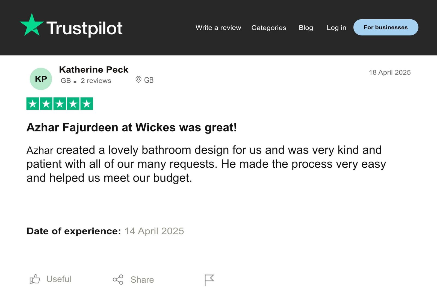The height and width of the screenshot is (308, 437).
Task: Click the Trustpilot green star logo
Action: [x=32, y=25]
